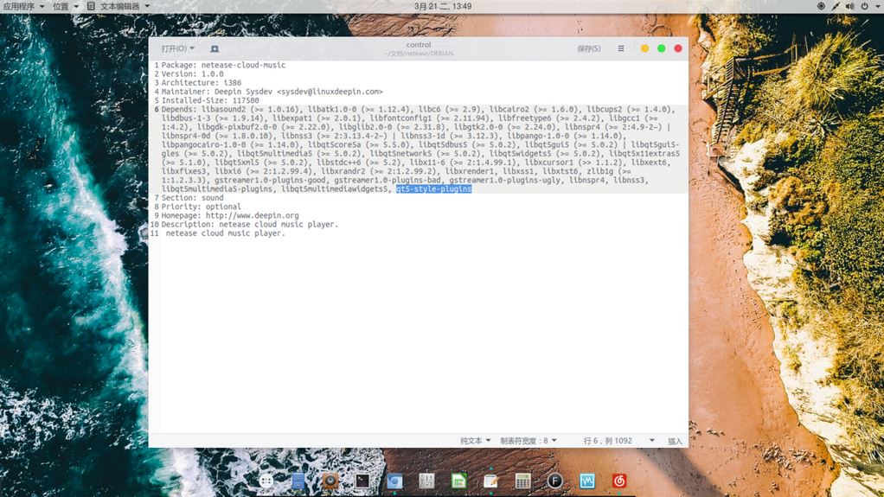Screen dimensions: 884x497
Task: Click the green maximize window button
Action: 662,48
